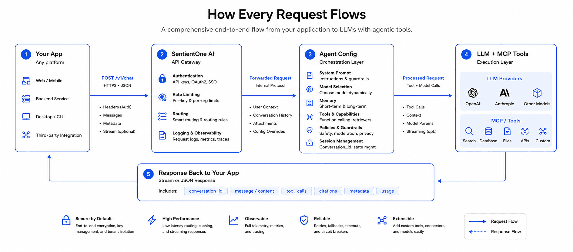Click the APIs icon
This screenshot has width=573, height=252.
pyautogui.click(x=525, y=131)
